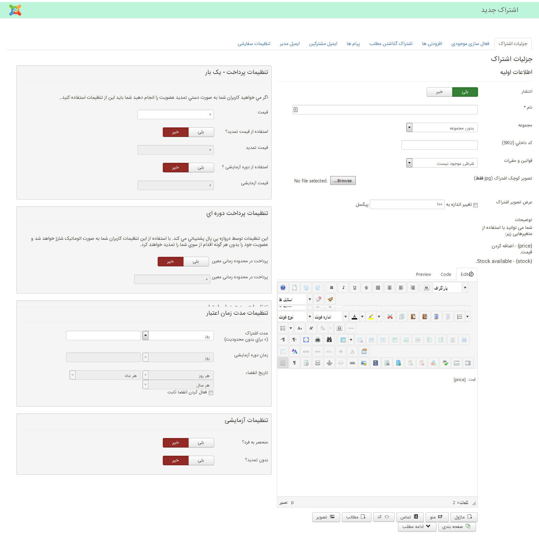
Task: Select بلی for استفاده از قیمت تمدید
Action: point(201,132)
